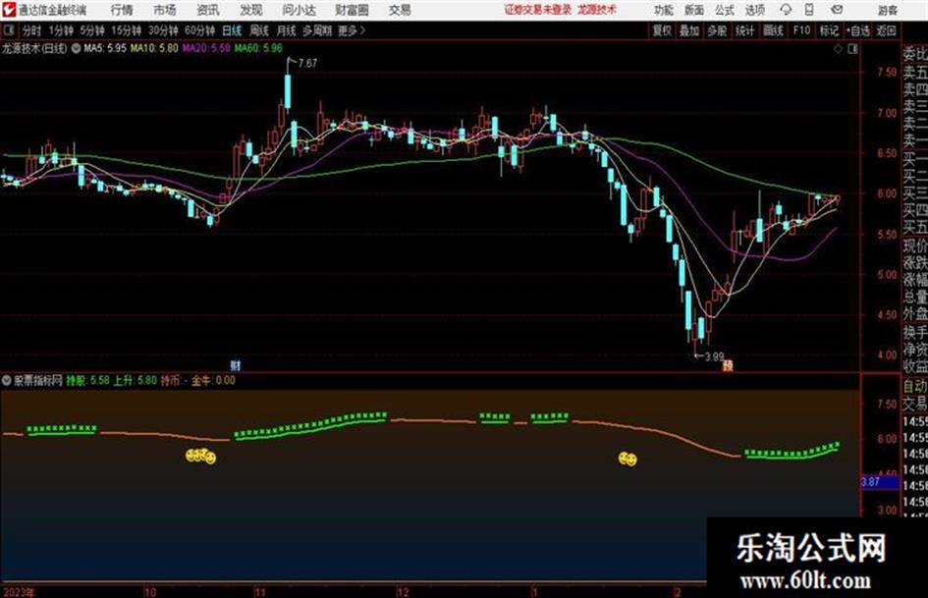
Task: Switch to 分时 chart tab
Action: click(x=31, y=30)
